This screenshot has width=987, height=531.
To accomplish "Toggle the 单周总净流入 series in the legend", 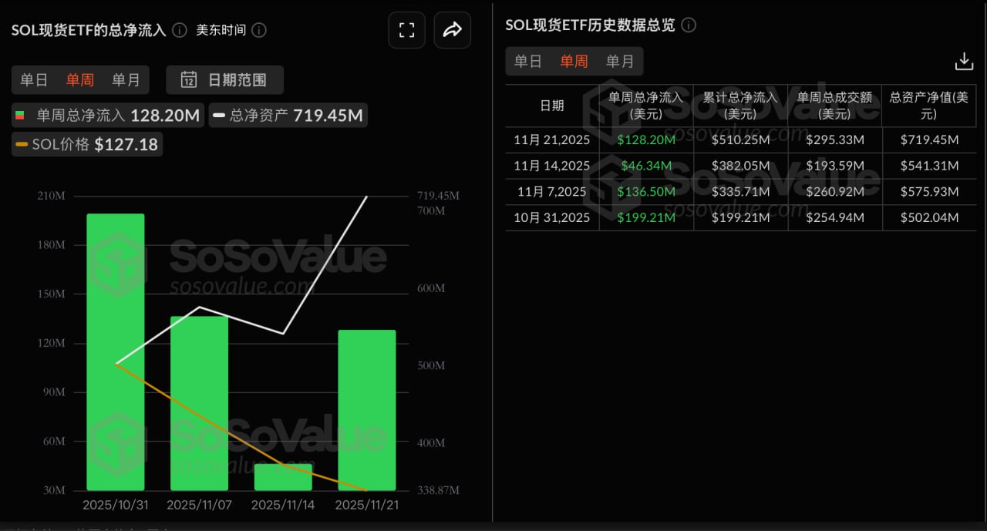I will (x=106, y=115).
